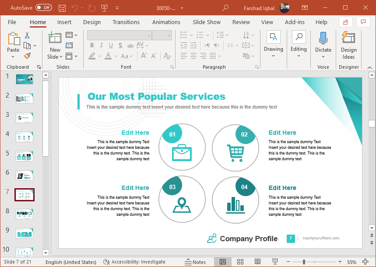The image size is (376, 267).
Task: Start Slide Show from status bar icon
Action: pyautogui.click(x=275, y=262)
